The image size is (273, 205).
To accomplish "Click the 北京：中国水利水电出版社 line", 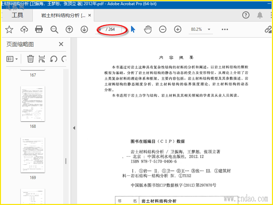I will pyautogui.click(x=163, y=156).
